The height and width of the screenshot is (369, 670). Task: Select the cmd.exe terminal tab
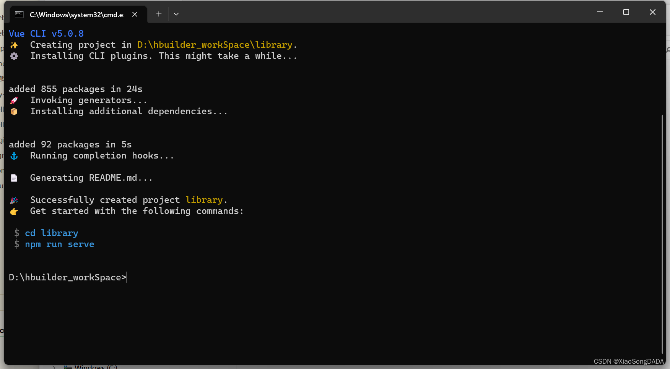tap(78, 15)
